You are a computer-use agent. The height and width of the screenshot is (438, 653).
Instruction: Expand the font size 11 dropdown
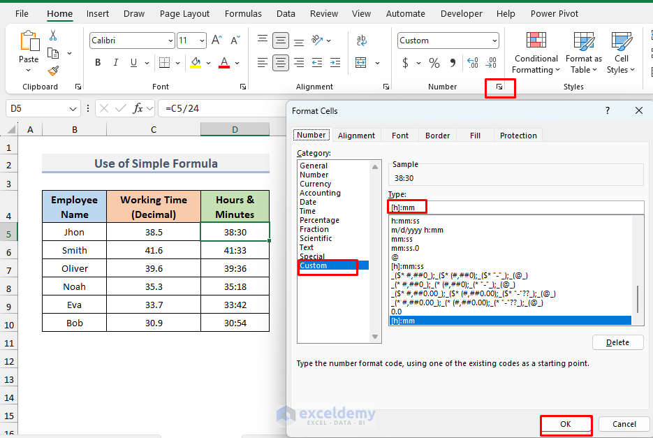point(202,41)
